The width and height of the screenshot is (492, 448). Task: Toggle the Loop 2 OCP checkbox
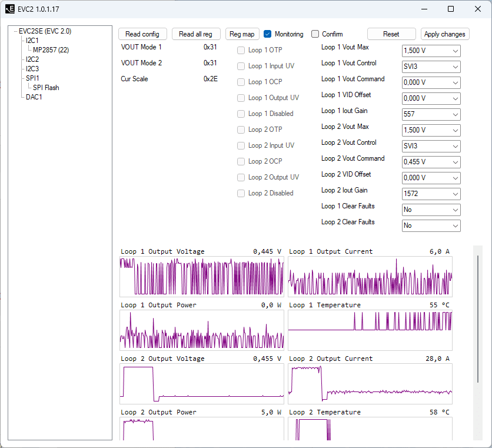[241, 162]
